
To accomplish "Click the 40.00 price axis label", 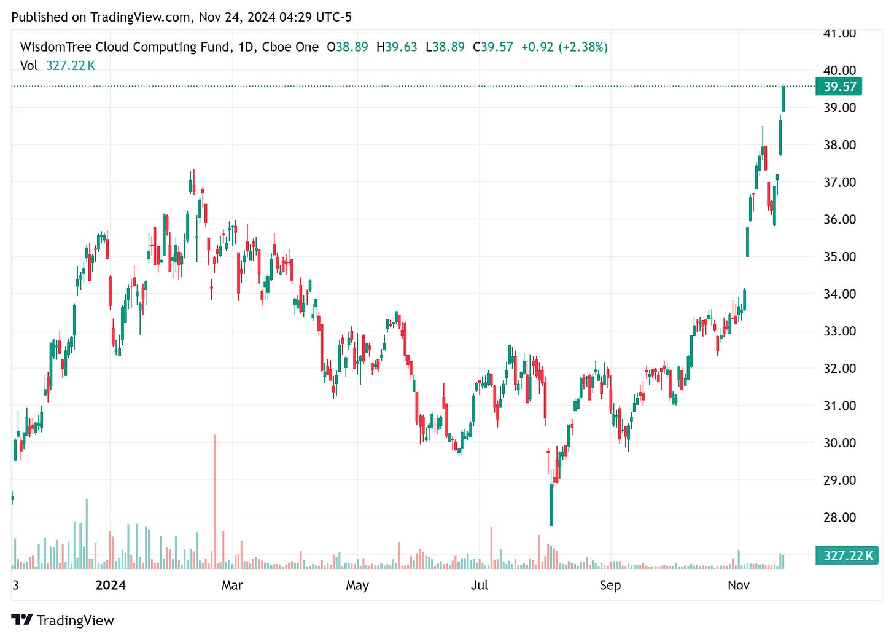I will tap(839, 70).
